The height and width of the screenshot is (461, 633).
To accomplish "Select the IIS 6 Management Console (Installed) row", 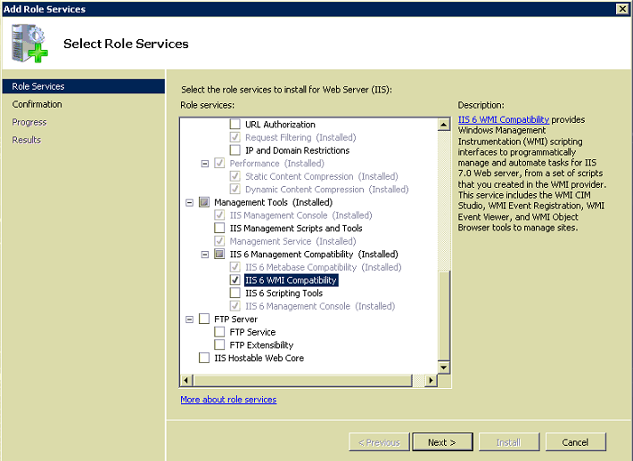I will point(320,306).
